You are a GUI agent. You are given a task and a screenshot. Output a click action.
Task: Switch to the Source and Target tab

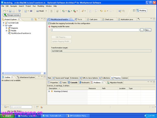pos(61,78)
